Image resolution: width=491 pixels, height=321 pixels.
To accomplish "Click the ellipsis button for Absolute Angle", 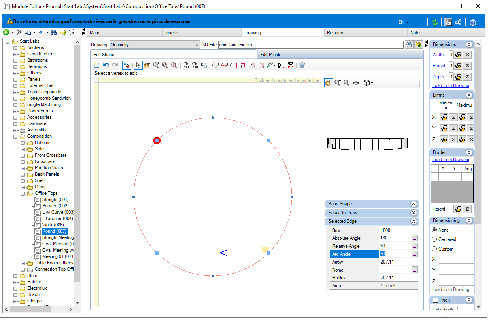I will [414, 238].
